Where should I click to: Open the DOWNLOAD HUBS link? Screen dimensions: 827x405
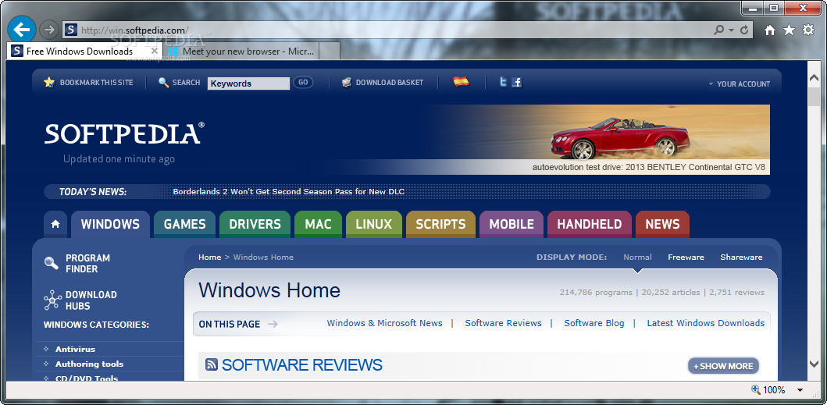tap(91, 300)
